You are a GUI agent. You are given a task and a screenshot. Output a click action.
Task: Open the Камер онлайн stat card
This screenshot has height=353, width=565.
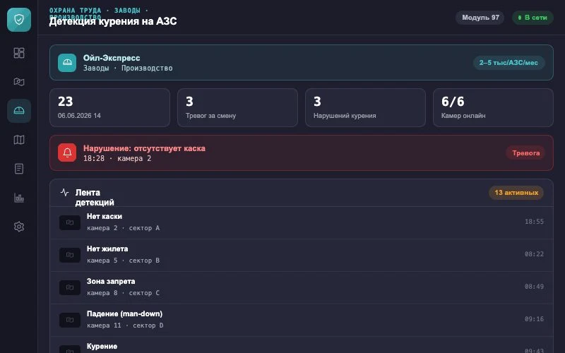click(x=493, y=108)
